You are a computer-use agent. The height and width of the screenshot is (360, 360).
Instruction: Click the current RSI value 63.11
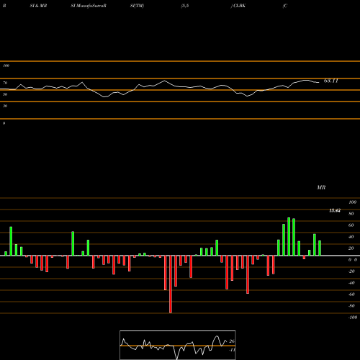coord(330,81)
